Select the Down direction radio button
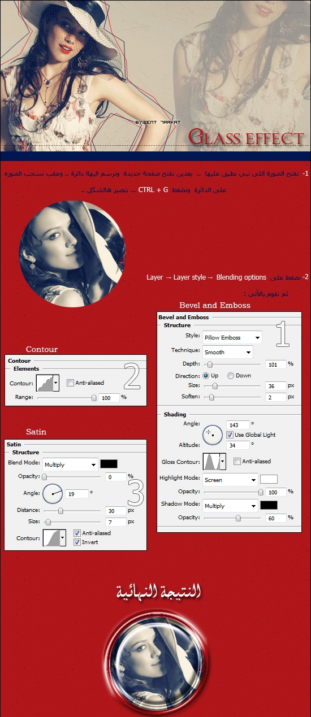This screenshot has height=717, width=311. pyautogui.click(x=231, y=376)
